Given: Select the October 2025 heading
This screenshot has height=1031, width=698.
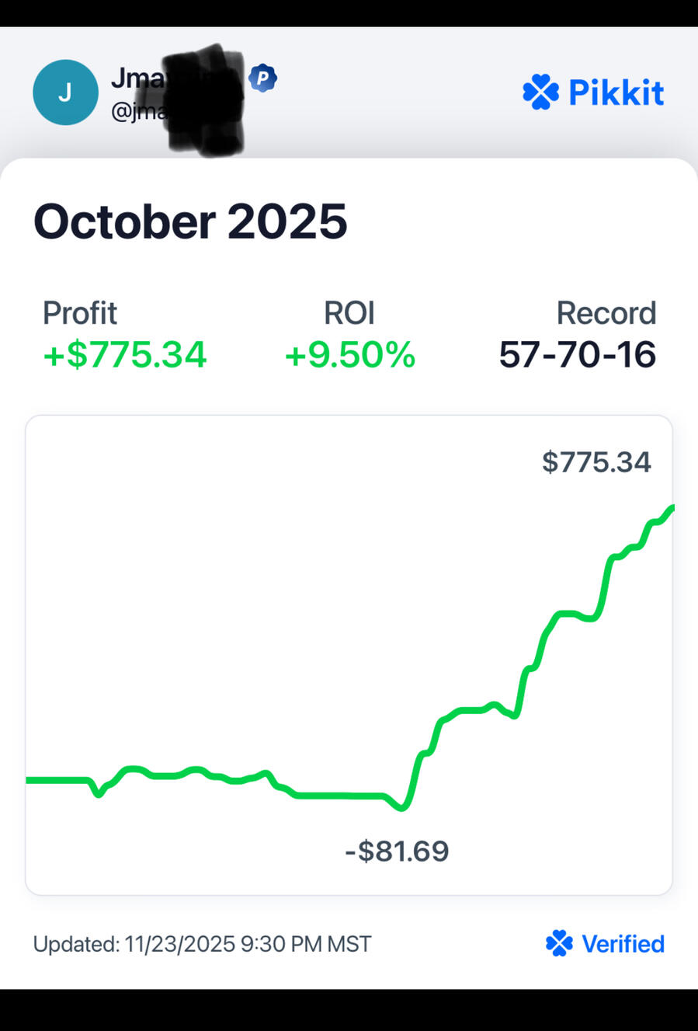Looking at the screenshot, I should pyautogui.click(x=190, y=221).
